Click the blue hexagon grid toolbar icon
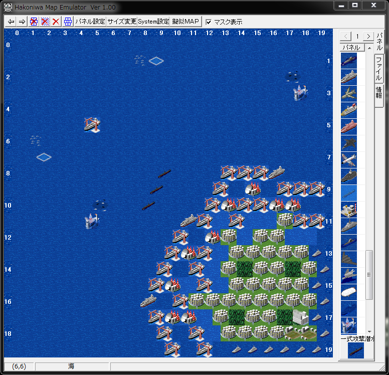The image size is (389, 375). [68, 22]
